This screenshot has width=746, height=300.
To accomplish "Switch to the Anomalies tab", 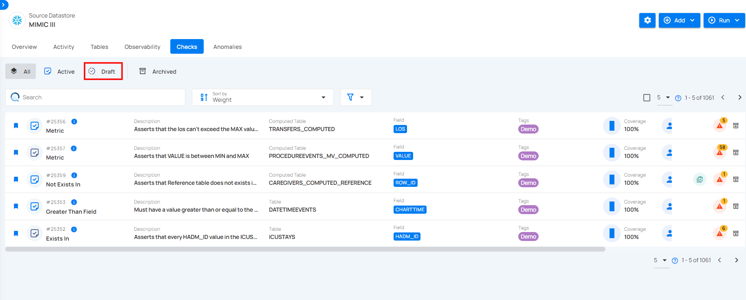I will click(x=227, y=47).
